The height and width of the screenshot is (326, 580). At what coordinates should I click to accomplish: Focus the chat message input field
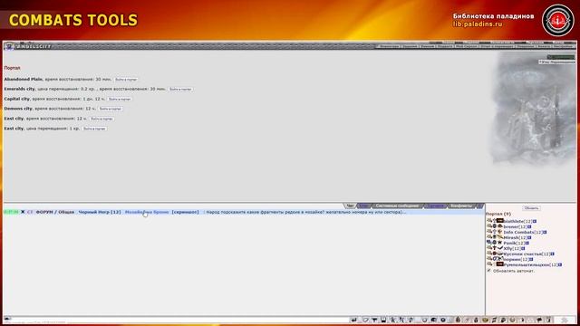click(x=179, y=319)
